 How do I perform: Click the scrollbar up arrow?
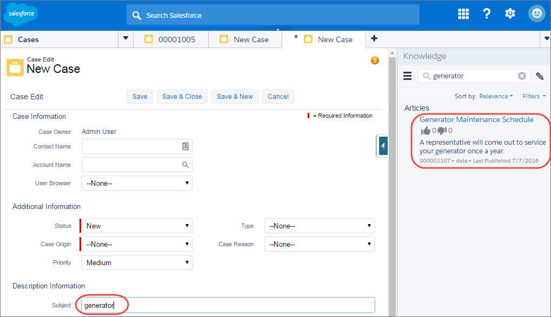(392, 53)
